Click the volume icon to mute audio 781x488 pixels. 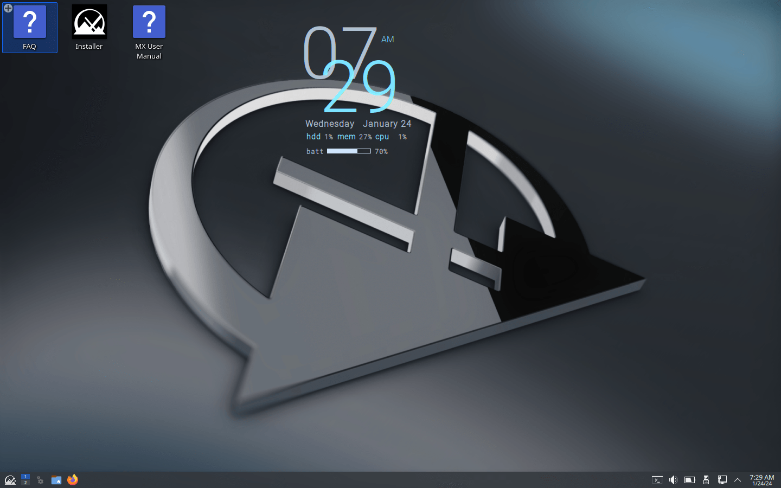[673, 480]
